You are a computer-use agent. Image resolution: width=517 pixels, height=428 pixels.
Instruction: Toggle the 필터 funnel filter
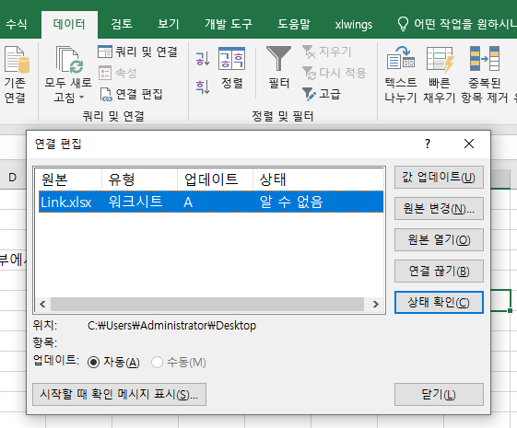click(x=278, y=68)
